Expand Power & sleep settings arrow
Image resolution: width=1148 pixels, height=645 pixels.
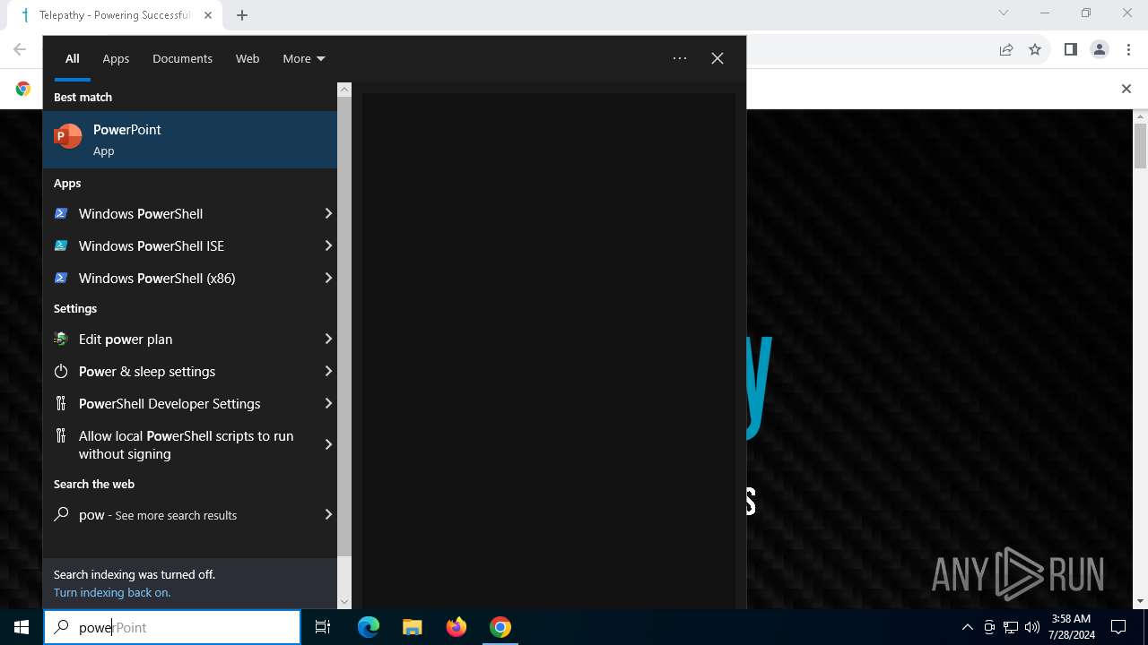coord(328,371)
